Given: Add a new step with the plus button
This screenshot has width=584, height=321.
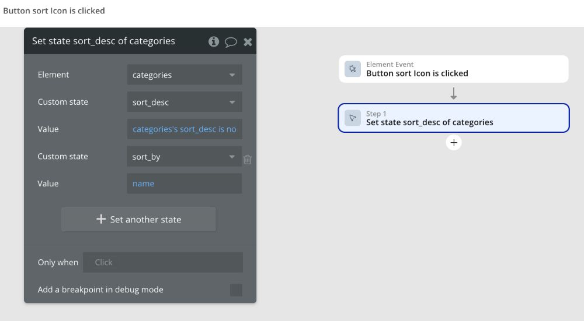Looking at the screenshot, I should click(x=454, y=143).
